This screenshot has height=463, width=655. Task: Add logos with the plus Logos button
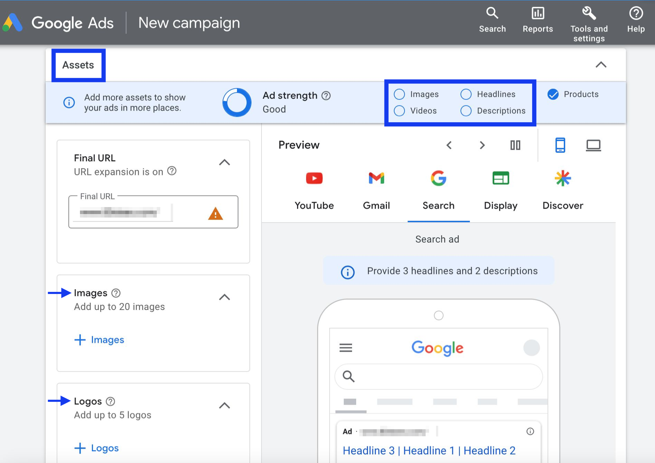(x=96, y=448)
